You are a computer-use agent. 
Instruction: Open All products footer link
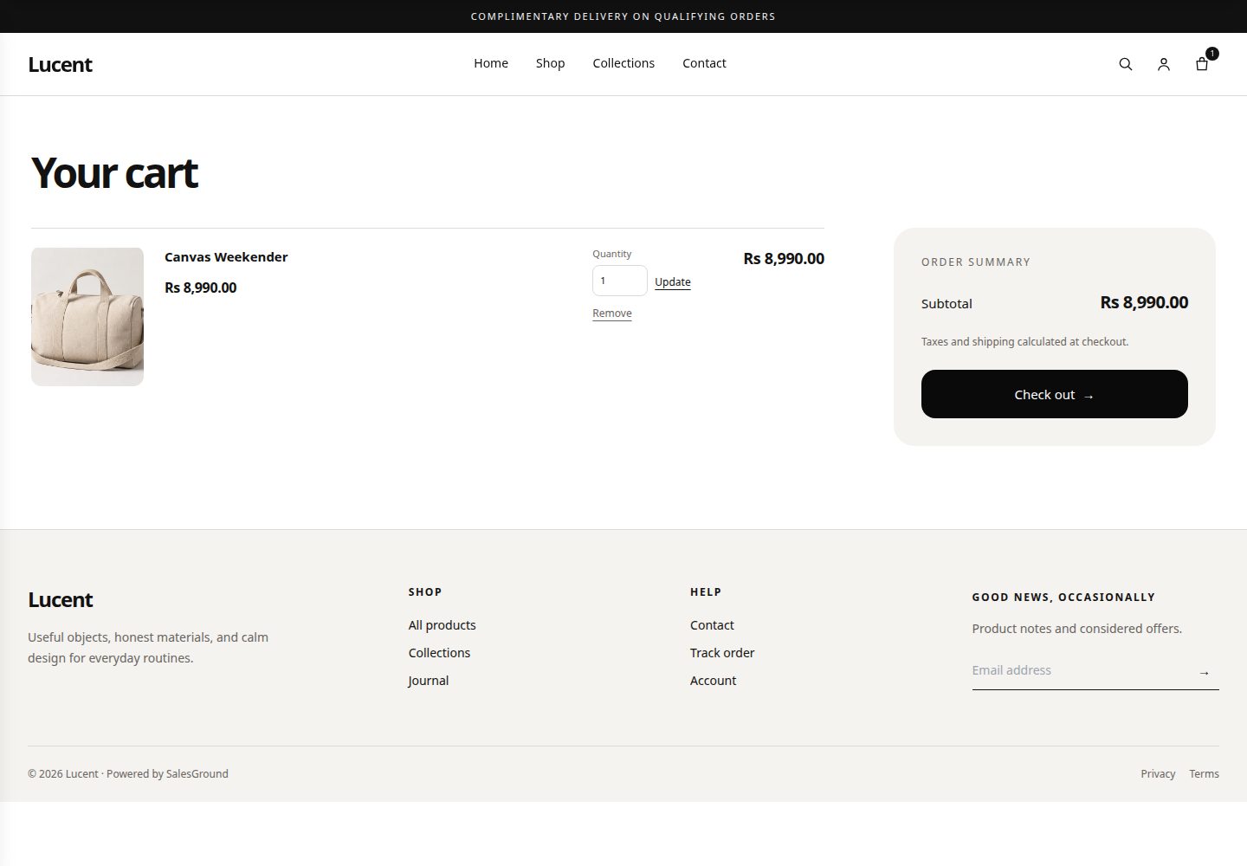tap(442, 625)
